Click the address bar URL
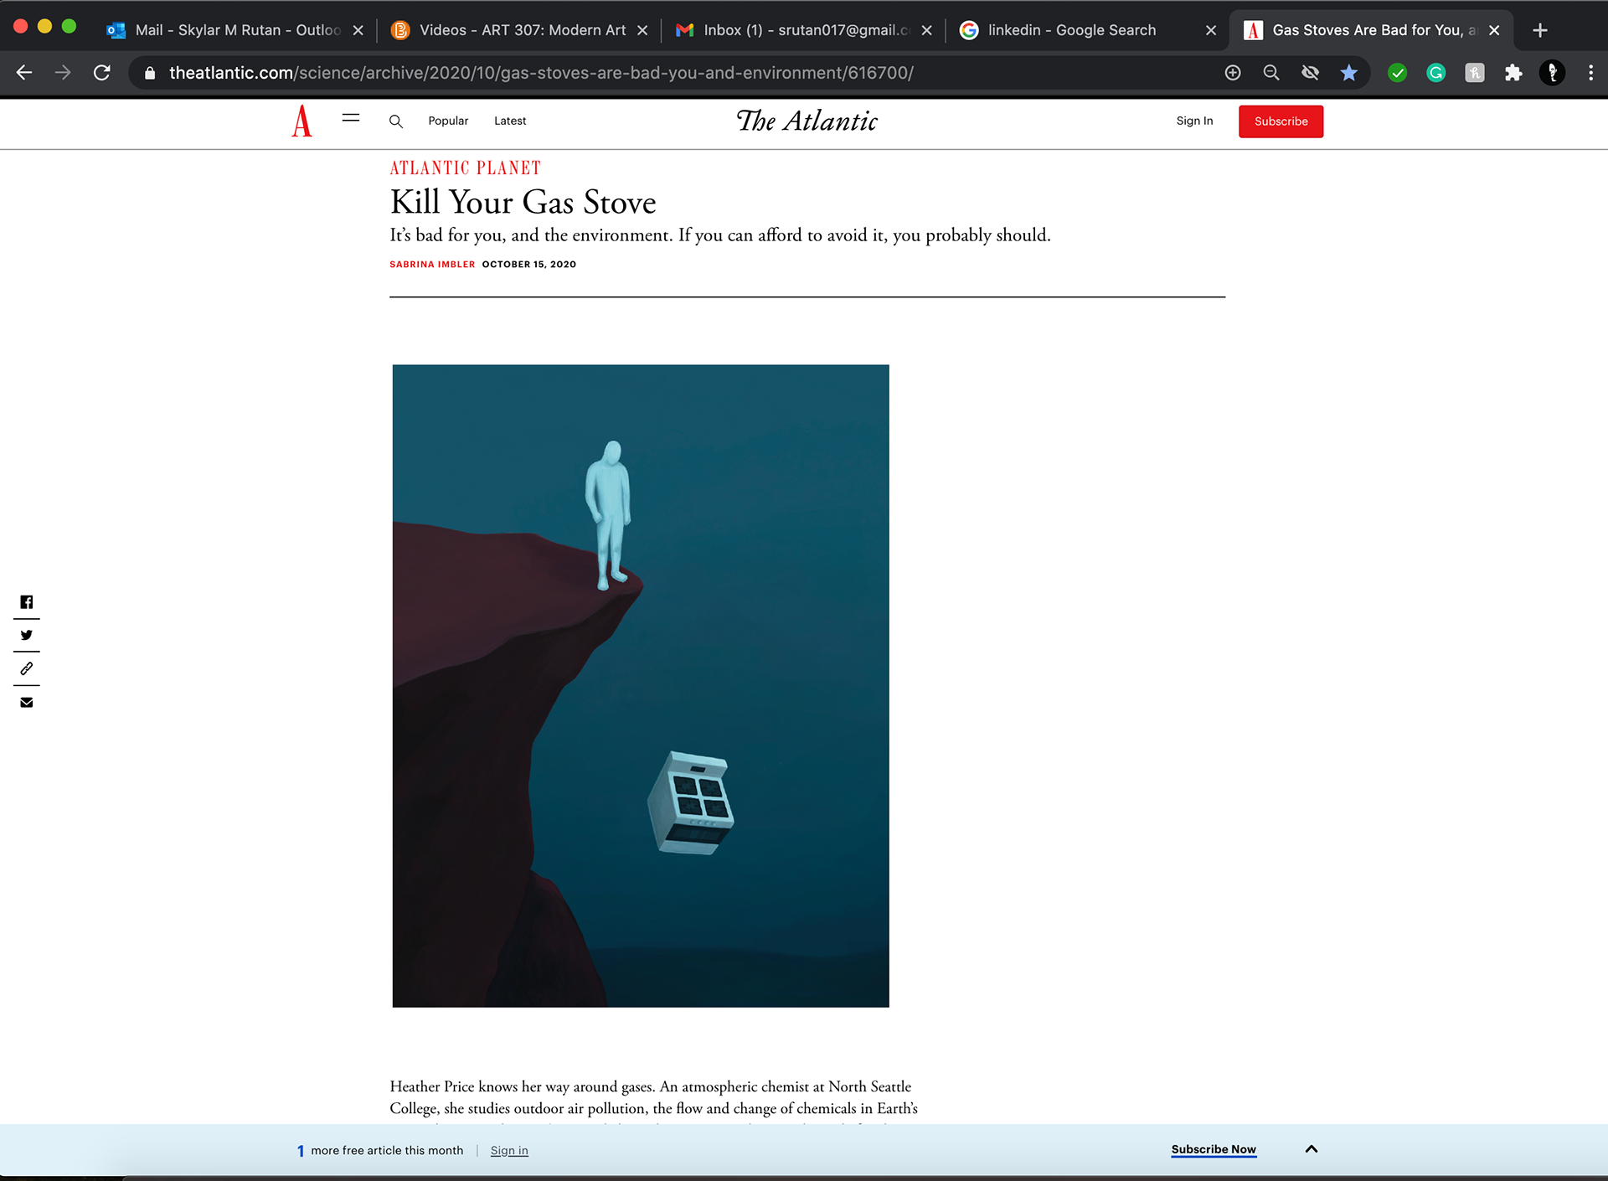1608x1181 pixels. [541, 73]
